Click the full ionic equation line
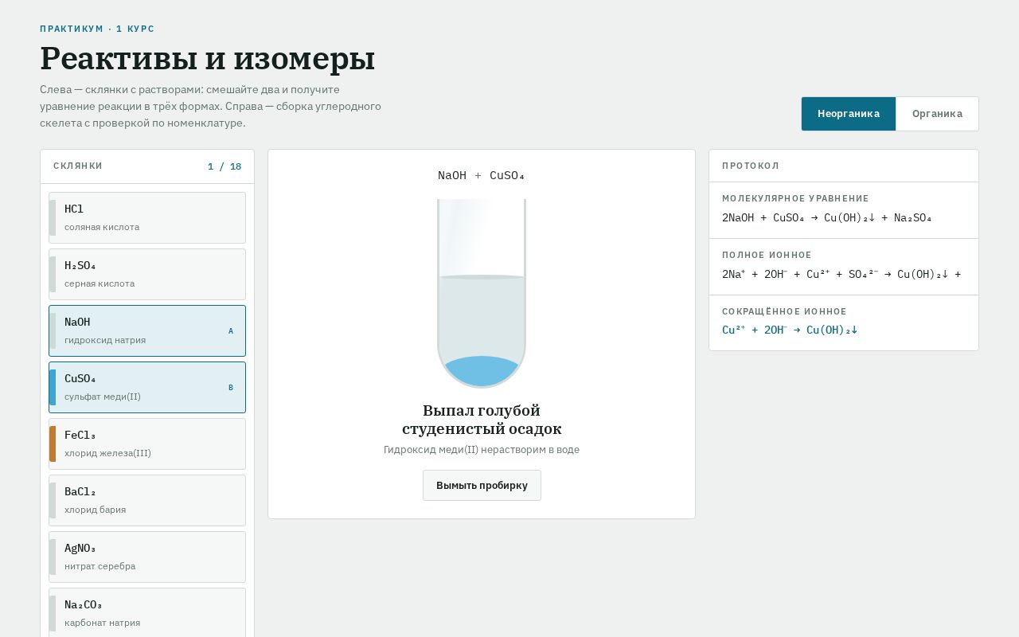 click(841, 274)
